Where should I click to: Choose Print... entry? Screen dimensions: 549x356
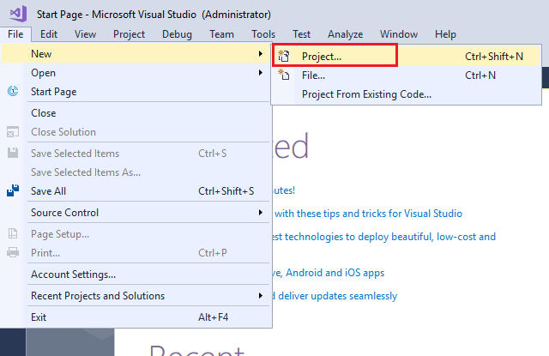pos(136,252)
